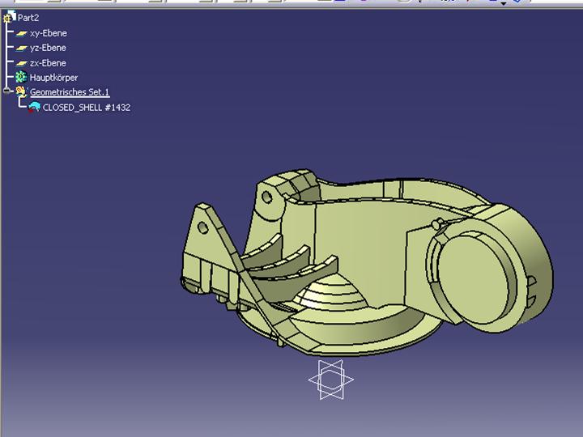Screen dimensions: 583x437
Task: Click the Geometrisches Set.1 set icon
Action: [21, 91]
